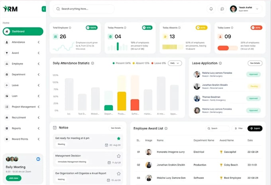271x185 pixels.
Task: Open the chat messages icon
Action: 222,9
